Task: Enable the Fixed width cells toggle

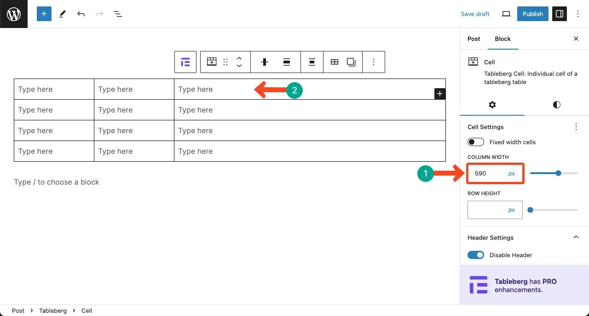Action: pos(476,142)
